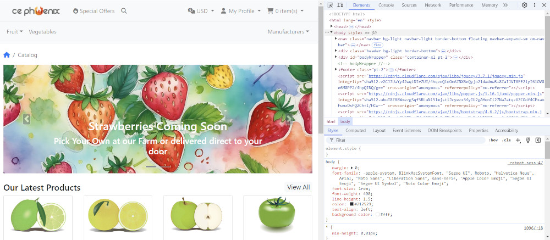Click the Catalog breadcrumb link
The width and height of the screenshot is (550, 240).
[x=28, y=55]
